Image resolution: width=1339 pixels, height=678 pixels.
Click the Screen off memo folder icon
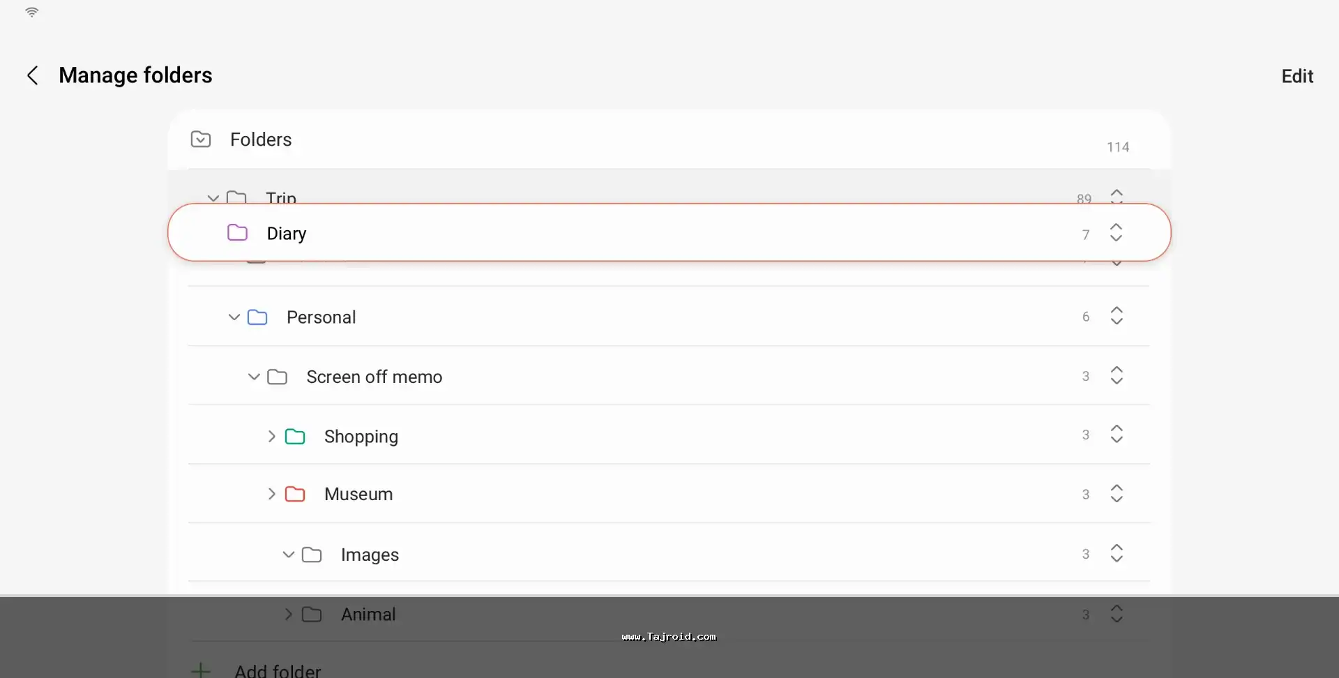tap(278, 377)
